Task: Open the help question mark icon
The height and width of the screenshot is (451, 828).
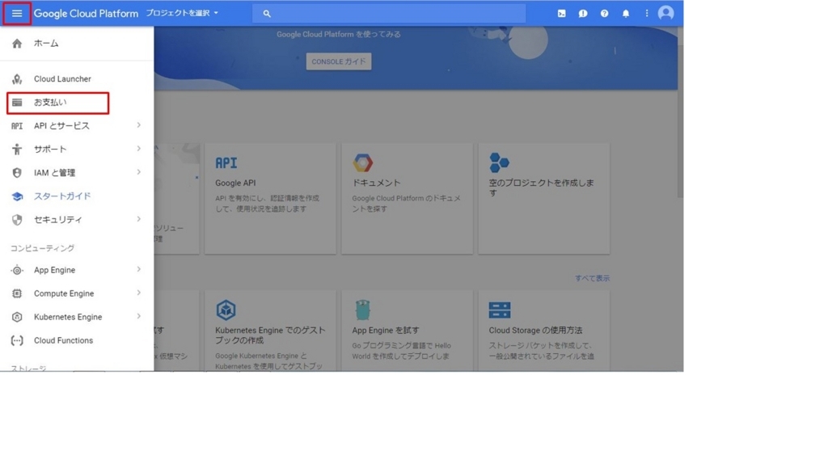Action: pos(604,14)
